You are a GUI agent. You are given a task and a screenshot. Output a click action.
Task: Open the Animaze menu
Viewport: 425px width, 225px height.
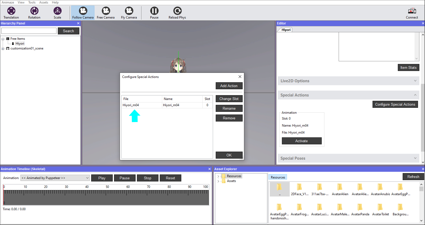tap(8, 2)
